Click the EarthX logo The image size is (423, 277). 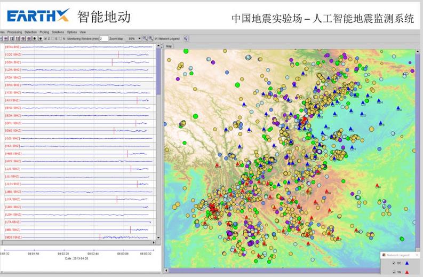[x=38, y=15]
